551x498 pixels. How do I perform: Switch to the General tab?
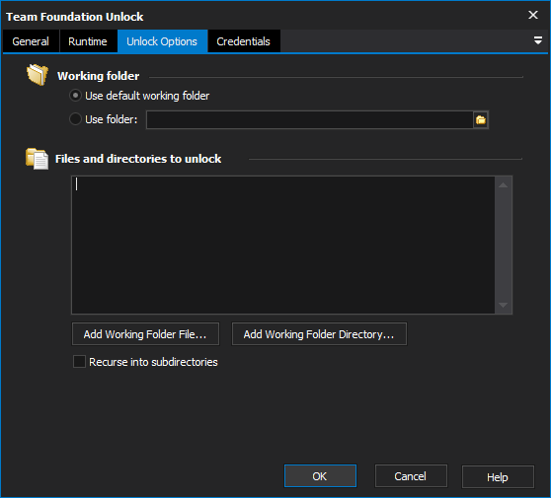(x=31, y=41)
